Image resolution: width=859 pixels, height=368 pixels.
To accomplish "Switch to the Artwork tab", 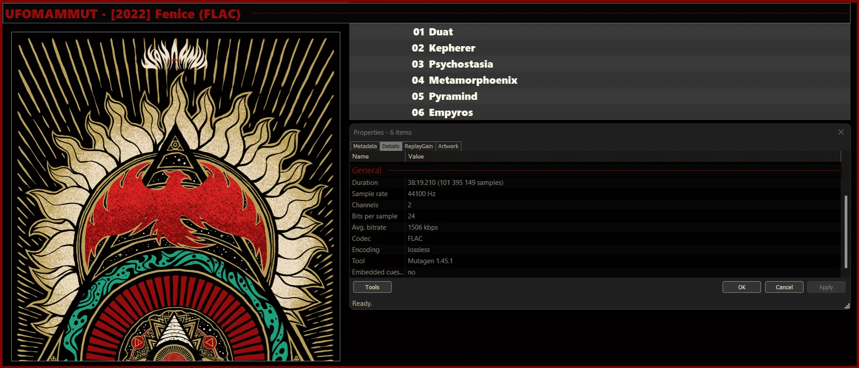I will pos(448,146).
